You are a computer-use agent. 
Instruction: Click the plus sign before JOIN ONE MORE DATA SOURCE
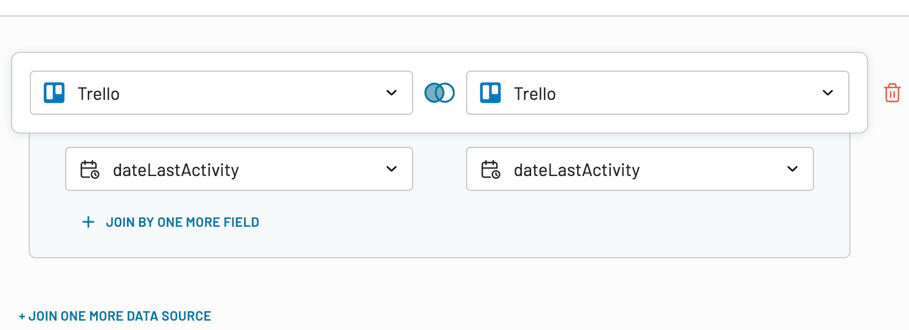(22, 316)
